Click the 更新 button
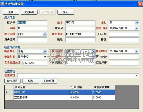Viewport: 143px width, 112px height. point(11,12)
